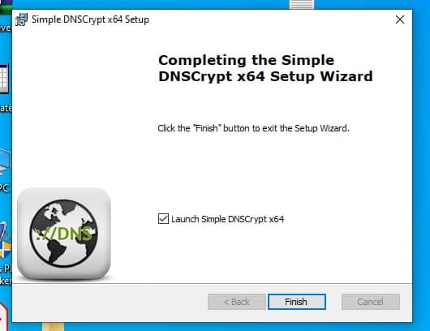Click the globe DNS logo image
Screen dimensions: 430x331
[x=64, y=234]
